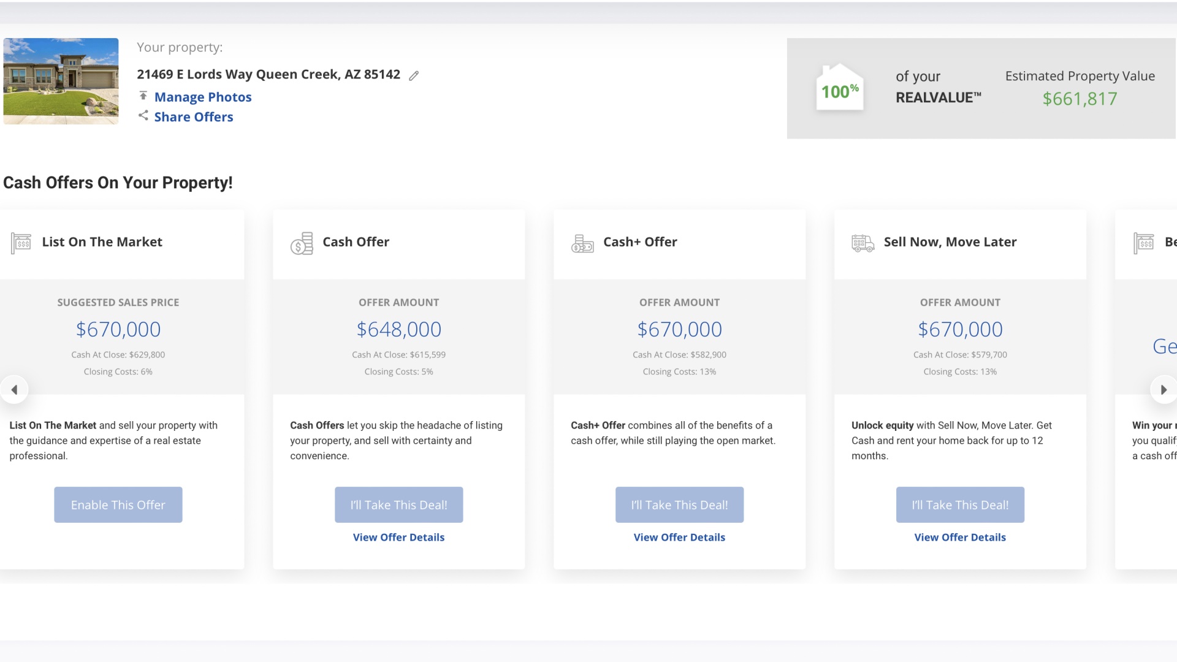The image size is (1177, 662).
Task: Click Cash At Close: $579,700 text
Action: (x=961, y=354)
